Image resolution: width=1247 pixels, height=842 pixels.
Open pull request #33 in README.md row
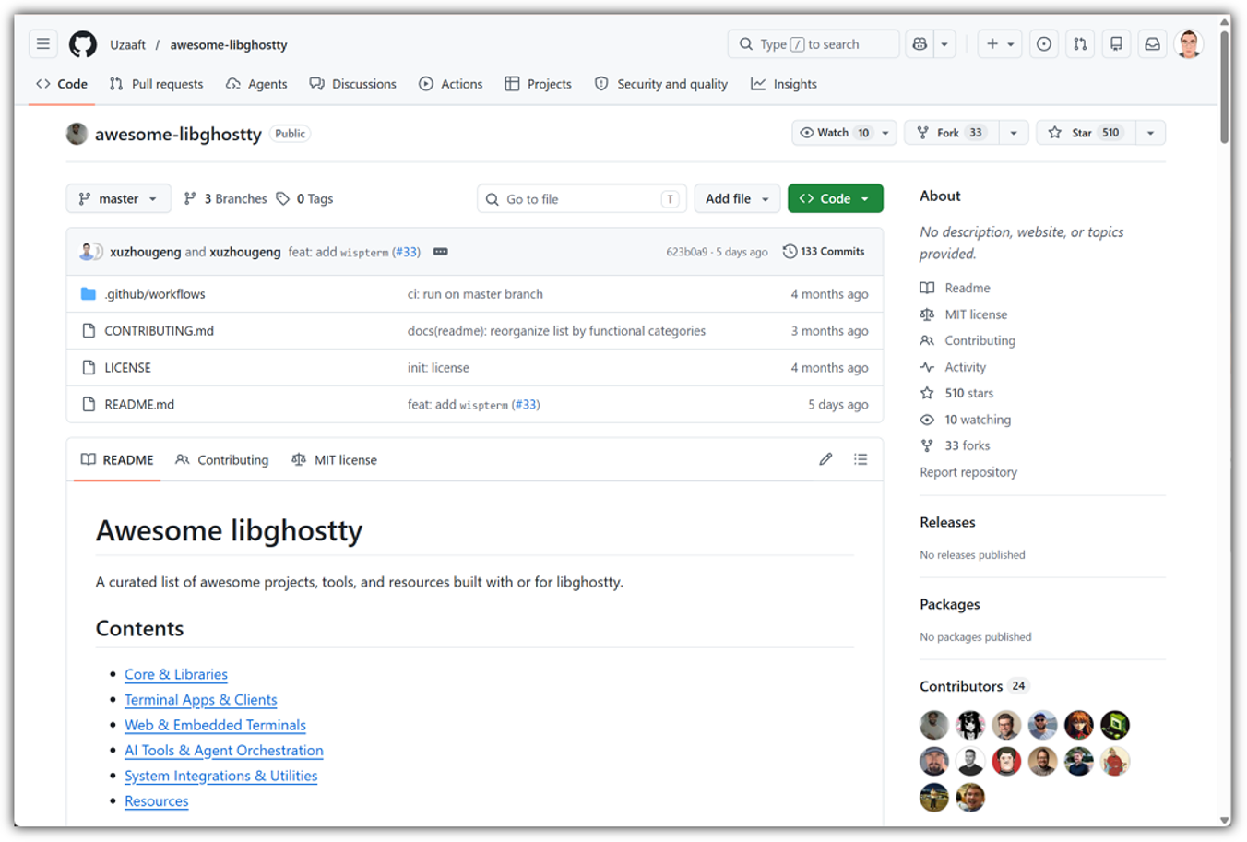coord(527,405)
